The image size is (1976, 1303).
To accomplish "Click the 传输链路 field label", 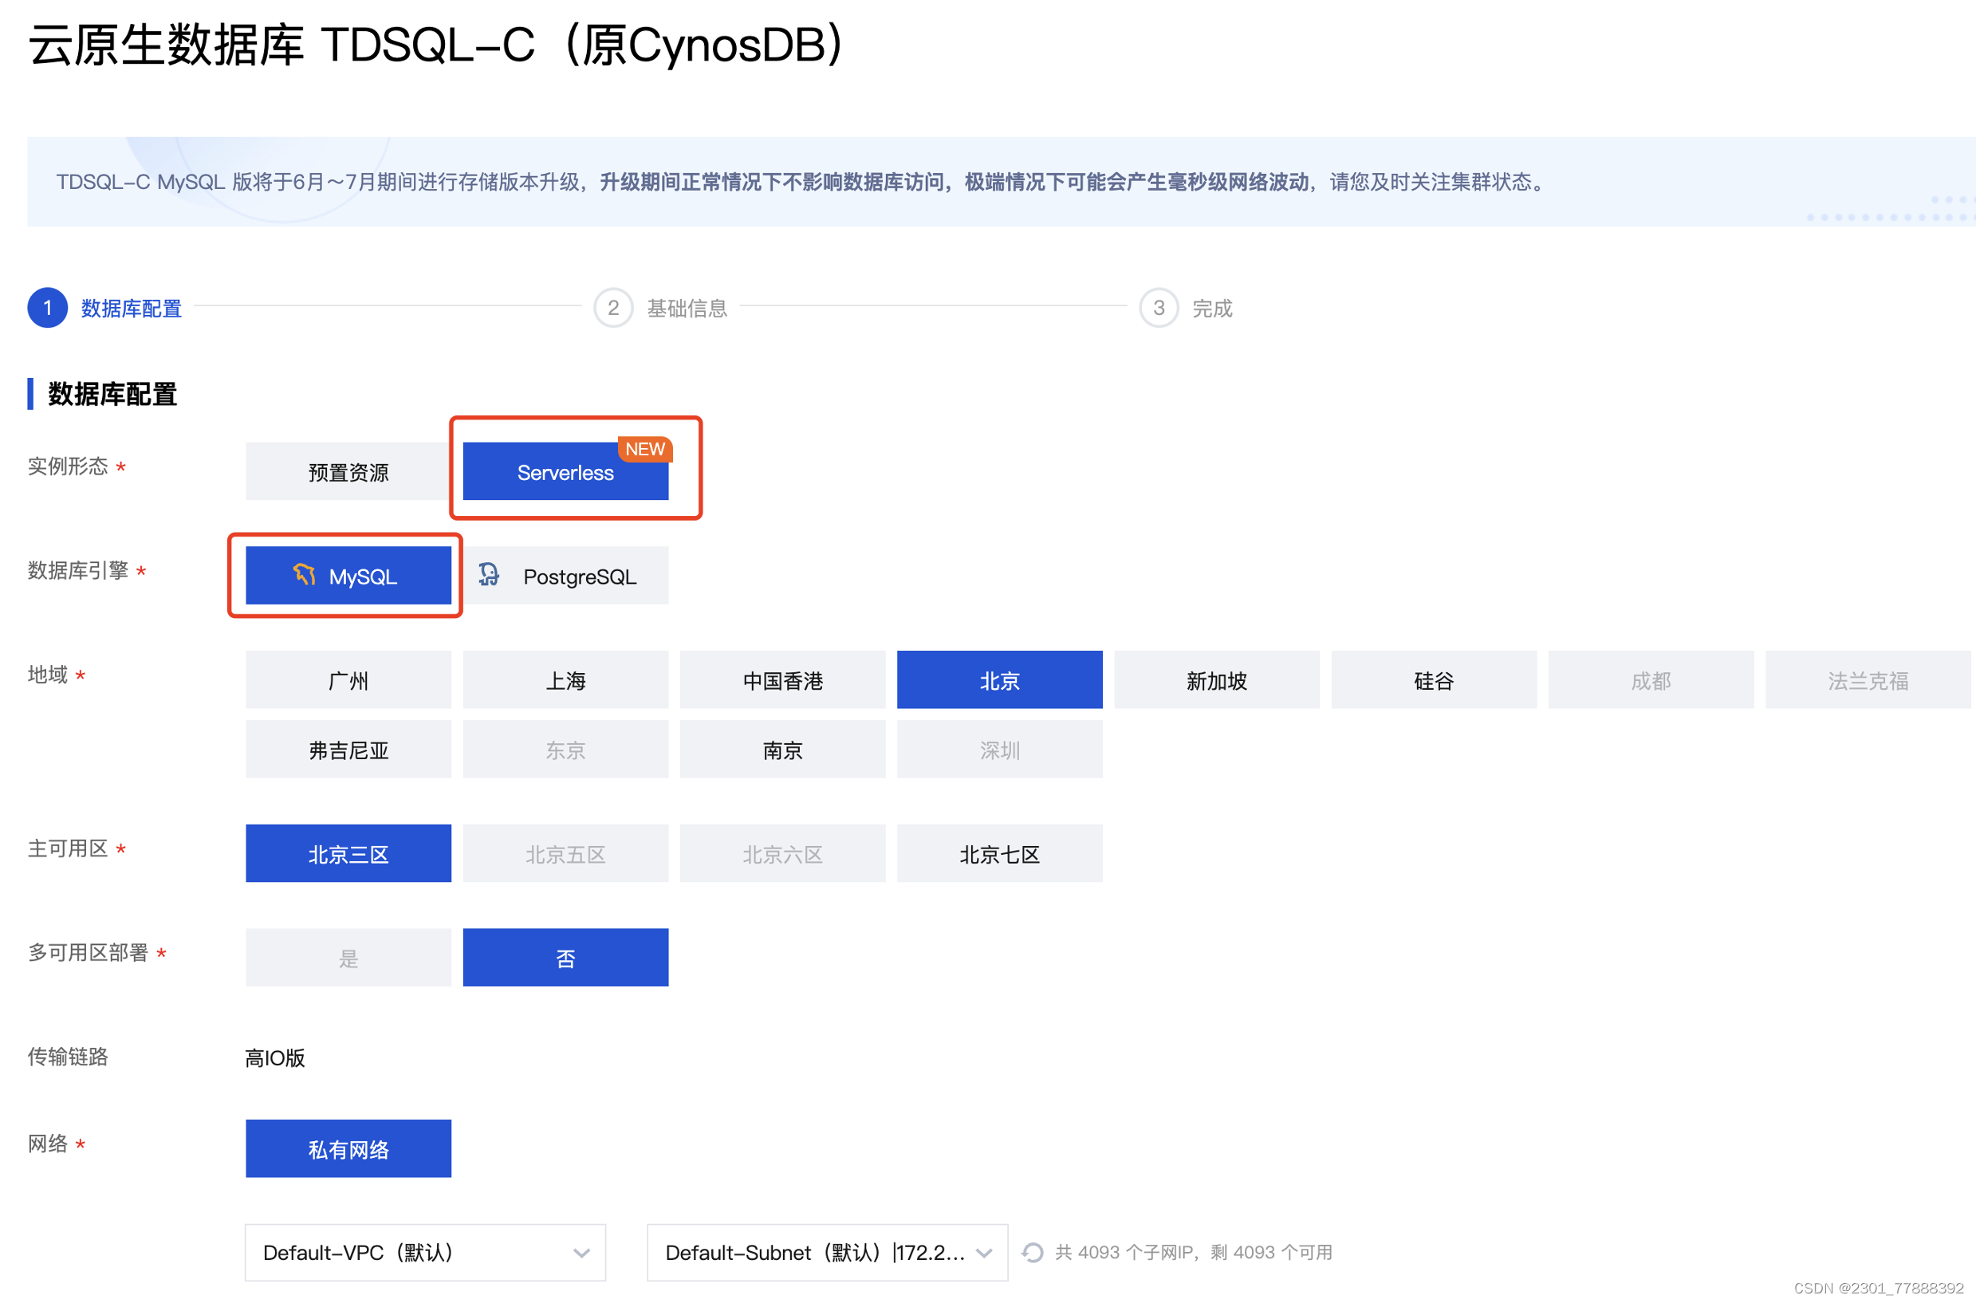I will pyautogui.click(x=68, y=1056).
